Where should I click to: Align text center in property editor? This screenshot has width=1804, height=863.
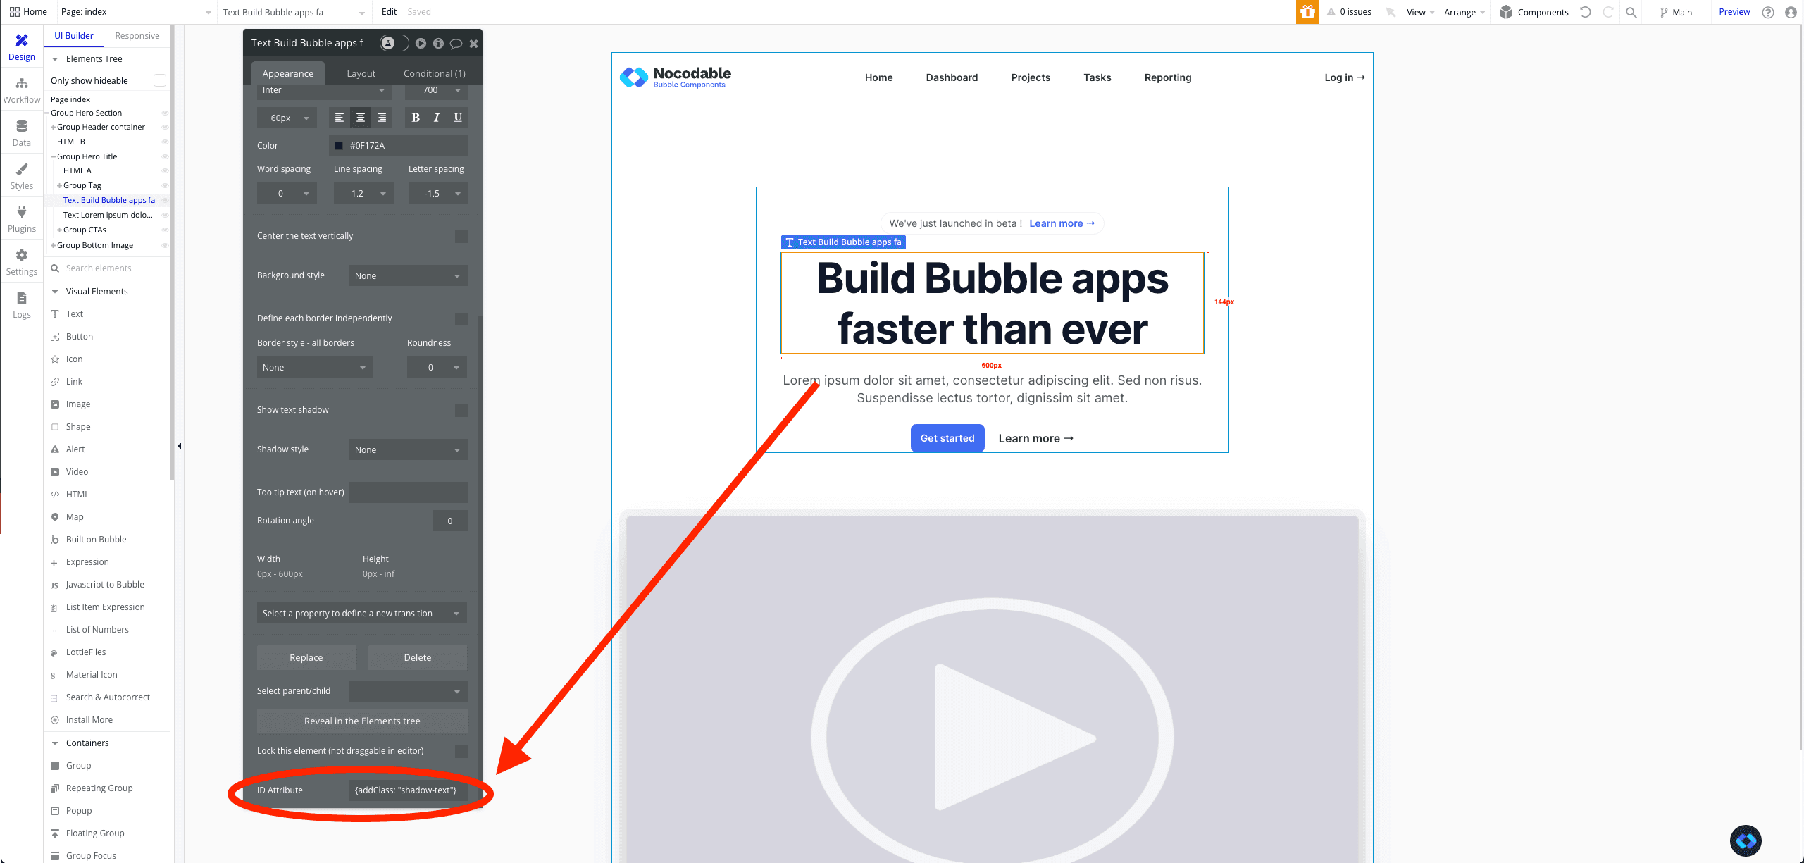pyautogui.click(x=361, y=118)
